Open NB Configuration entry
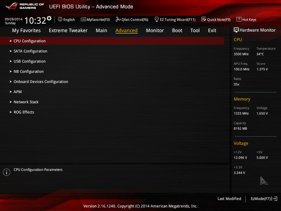This screenshot has height=211, width=281. pyautogui.click(x=112, y=71)
